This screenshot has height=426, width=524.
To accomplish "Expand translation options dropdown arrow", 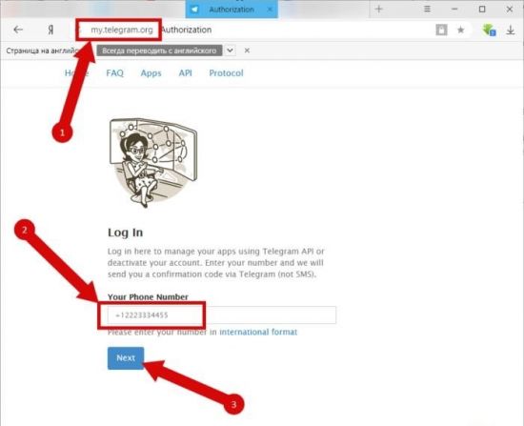I will point(230,51).
